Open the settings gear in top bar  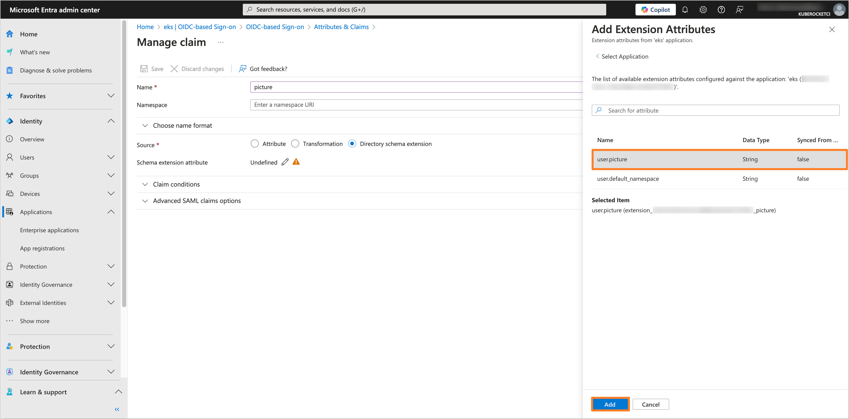(x=703, y=10)
